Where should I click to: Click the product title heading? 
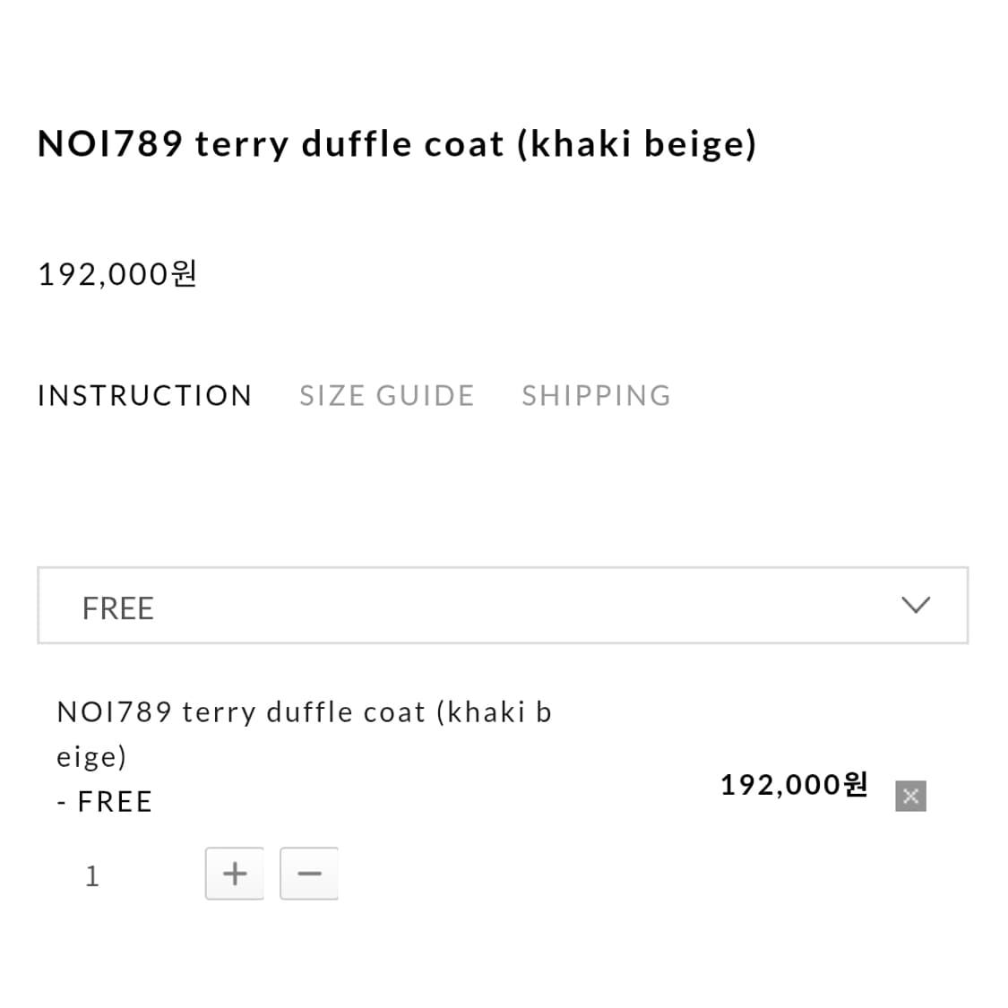click(x=397, y=143)
